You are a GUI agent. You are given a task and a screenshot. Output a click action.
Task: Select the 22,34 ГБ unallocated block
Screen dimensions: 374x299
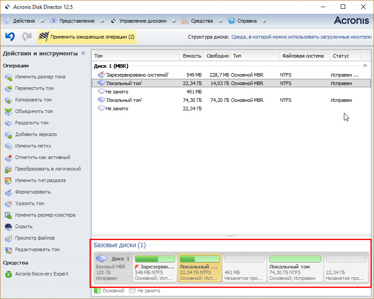pos(346,268)
